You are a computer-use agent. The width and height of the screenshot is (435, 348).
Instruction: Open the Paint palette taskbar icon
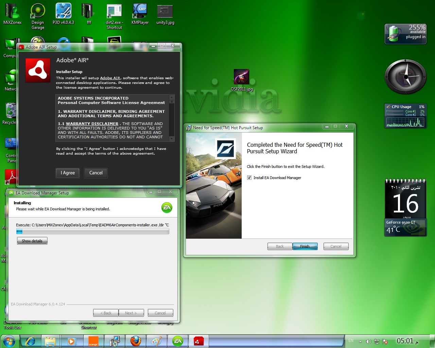[156, 341]
